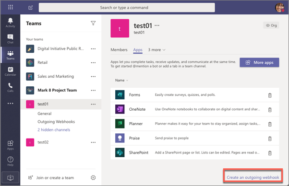Open more options for Sales and Marketing

93,77
